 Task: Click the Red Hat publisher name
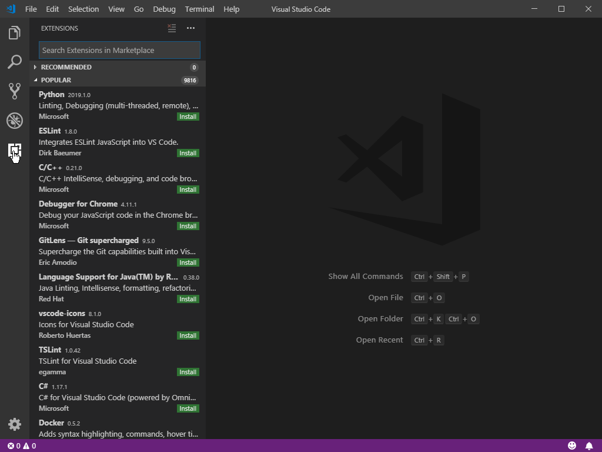click(51, 299)
